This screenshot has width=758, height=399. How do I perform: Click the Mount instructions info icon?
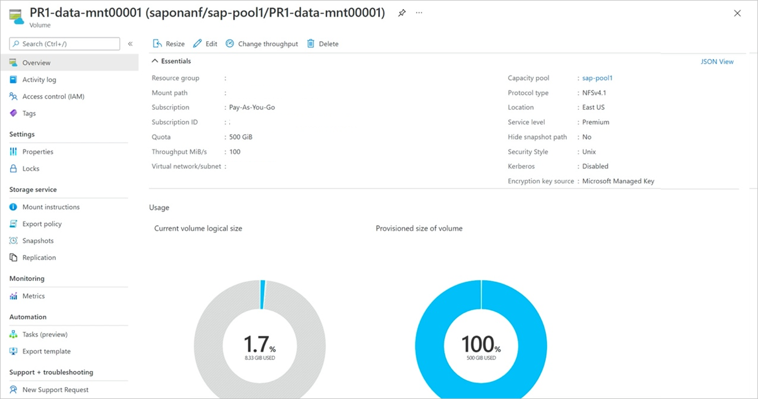[13, 207]
